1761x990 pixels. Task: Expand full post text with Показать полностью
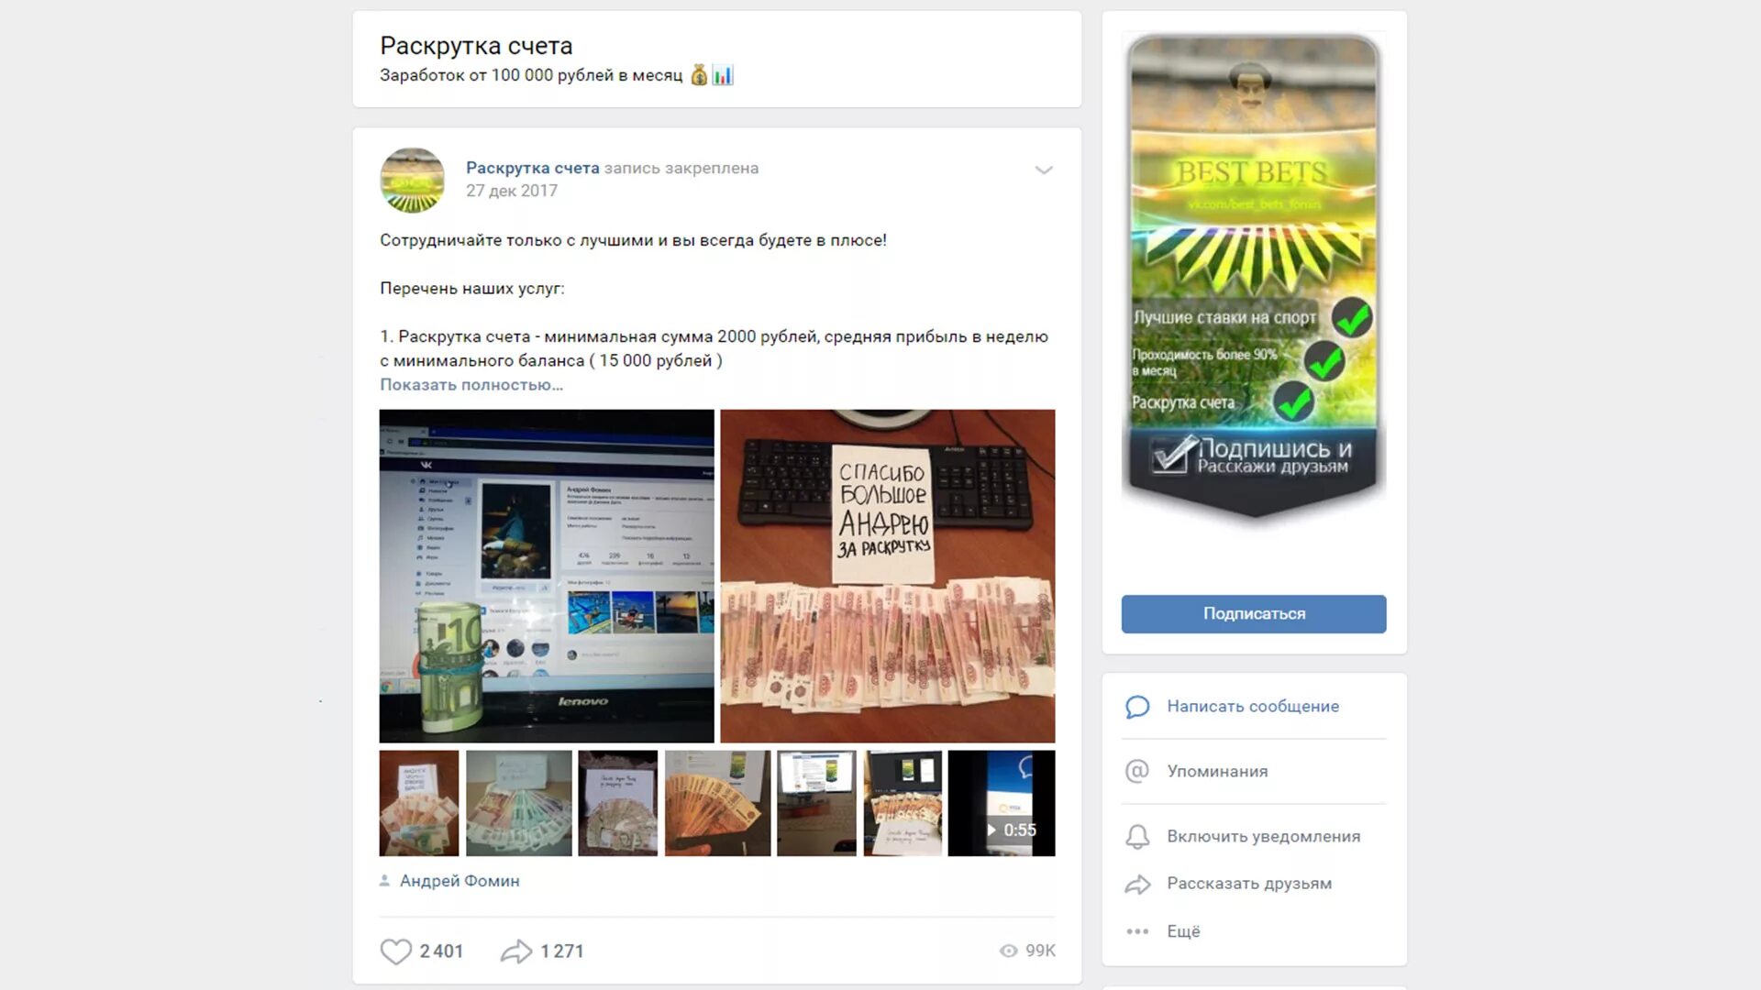click(471, 385)
